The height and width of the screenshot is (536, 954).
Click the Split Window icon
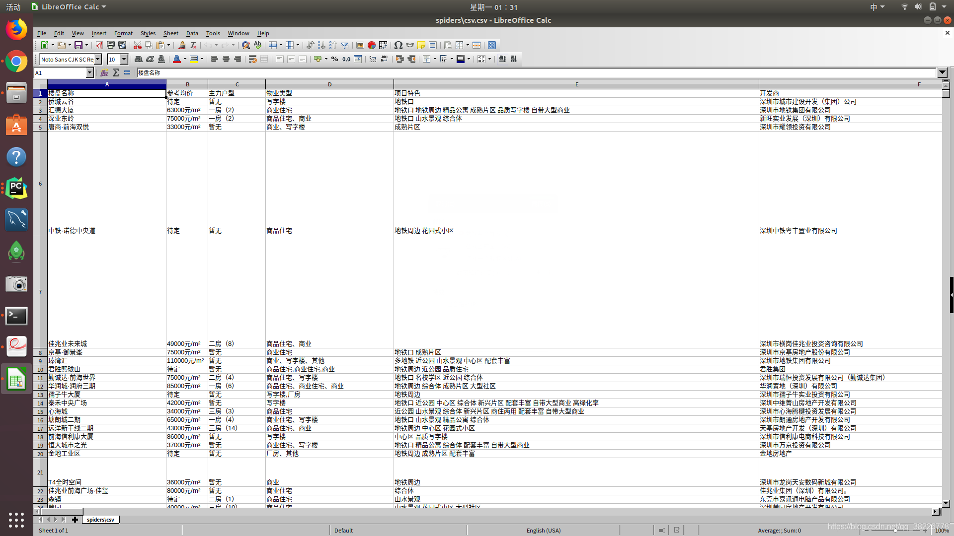pyautogui.click(x=477, y=45)
